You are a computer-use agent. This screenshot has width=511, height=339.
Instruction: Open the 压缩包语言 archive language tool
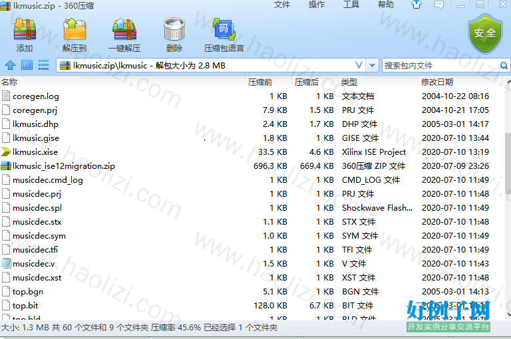[224, 30]
